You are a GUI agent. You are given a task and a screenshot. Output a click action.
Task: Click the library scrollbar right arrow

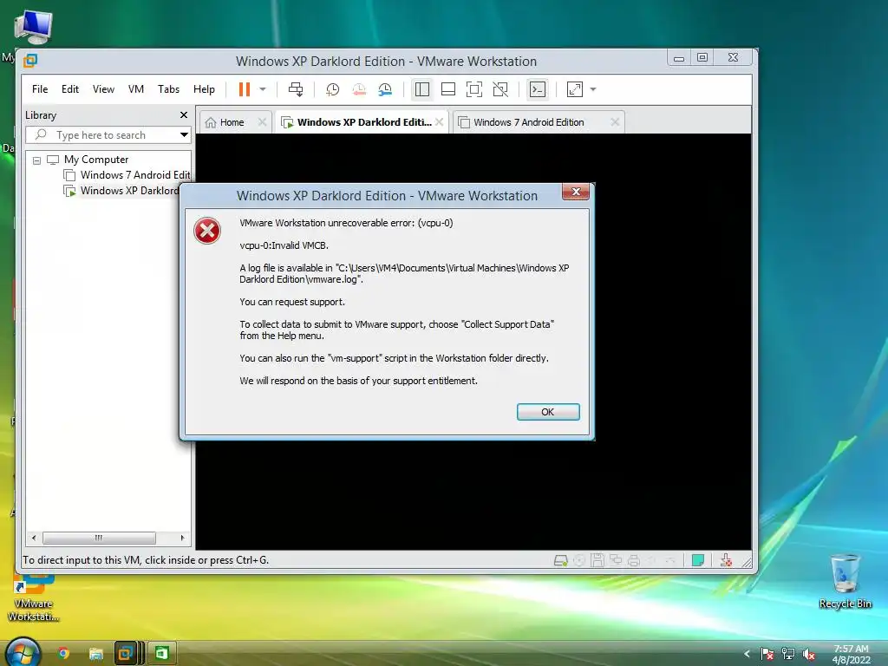pyautogui.click(x=182, y=538)
